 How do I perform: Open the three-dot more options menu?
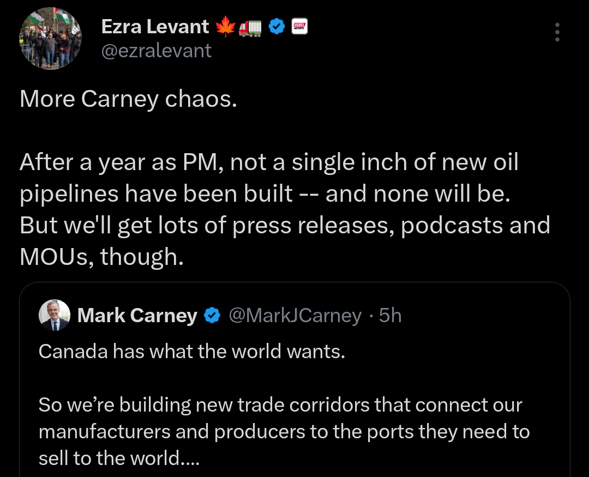coord(557,32)
